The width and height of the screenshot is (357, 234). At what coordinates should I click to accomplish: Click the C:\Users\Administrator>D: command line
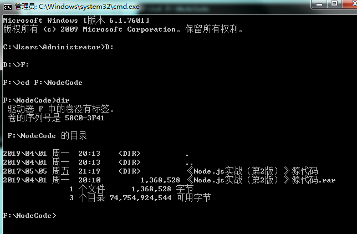click(x=58, y=47)
